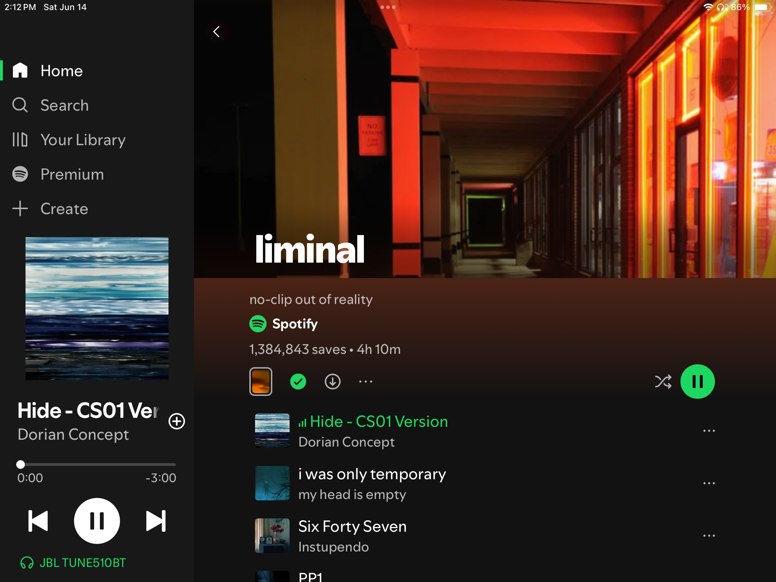Pause the playlist with green button

[x=698, y=382]
